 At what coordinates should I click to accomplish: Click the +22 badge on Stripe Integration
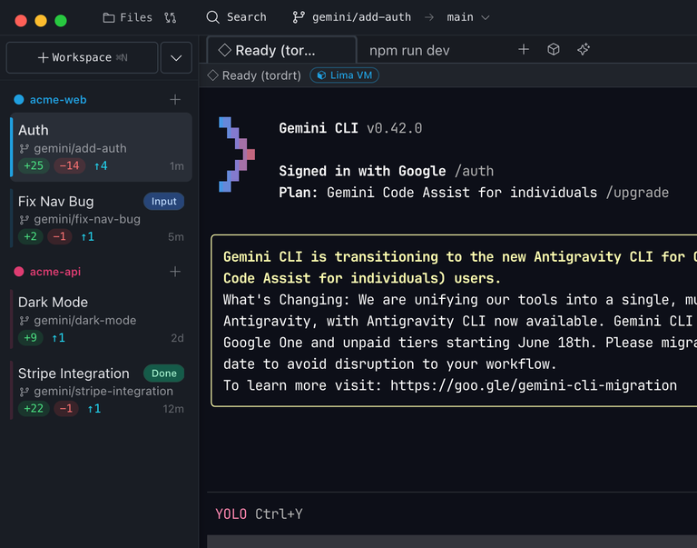[x=34, y=408]
